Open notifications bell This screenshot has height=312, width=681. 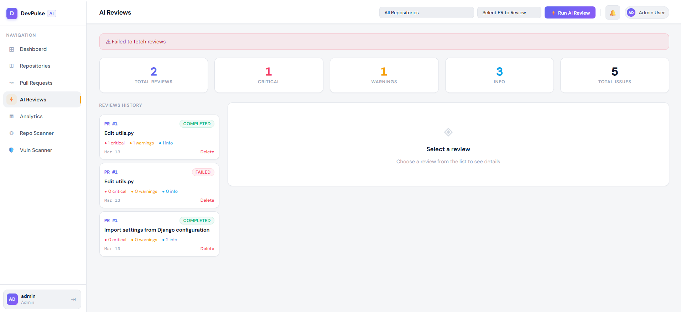(613, 13)
